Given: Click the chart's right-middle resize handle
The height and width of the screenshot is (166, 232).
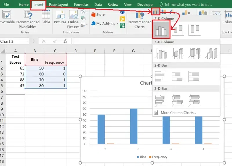Looking at the screenshot, I should coord(224,119).
